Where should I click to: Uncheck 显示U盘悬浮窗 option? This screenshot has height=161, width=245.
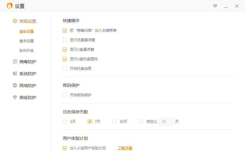65,49
